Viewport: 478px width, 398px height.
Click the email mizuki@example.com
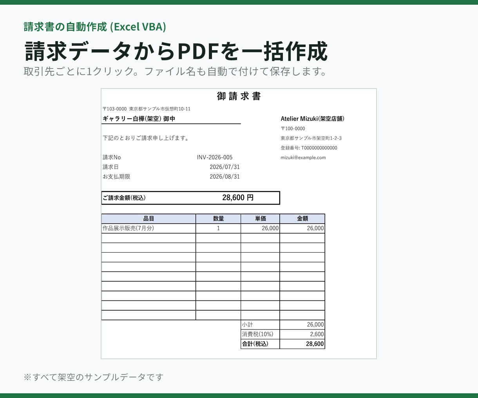coord(303,158)
